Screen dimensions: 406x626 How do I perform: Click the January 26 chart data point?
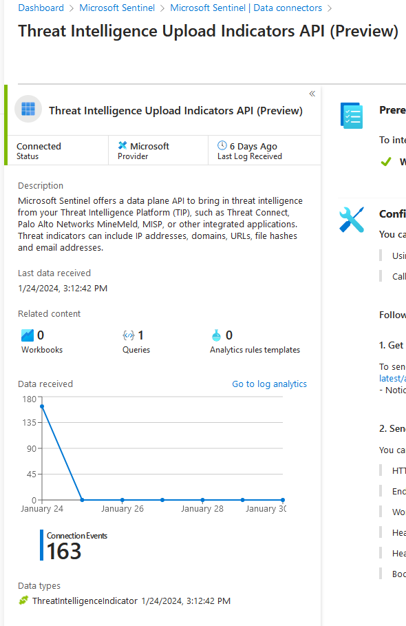click(x=122, y=500)
